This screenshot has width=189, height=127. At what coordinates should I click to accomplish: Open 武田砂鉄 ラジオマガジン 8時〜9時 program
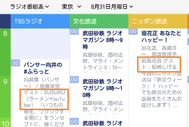(103, 40)
